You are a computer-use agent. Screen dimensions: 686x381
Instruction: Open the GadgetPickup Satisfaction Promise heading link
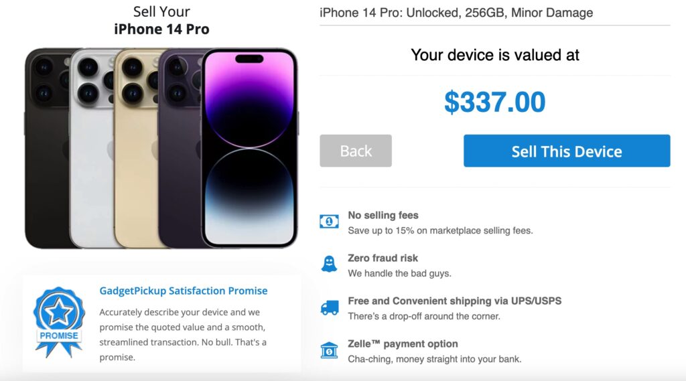click(184, 291)
